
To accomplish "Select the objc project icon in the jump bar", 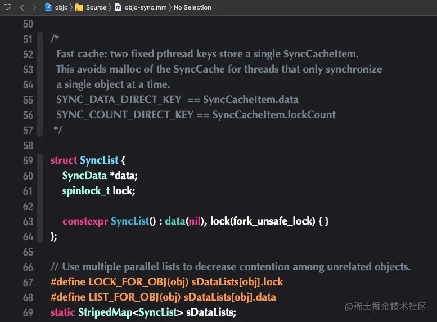I will [x=48, y=7].
